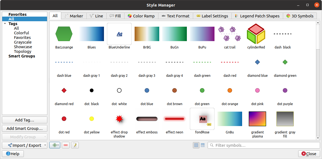The height and width of the screenshot is (159, 322).
Task: Click the remove item red minus icon
Action: (65, 145)
